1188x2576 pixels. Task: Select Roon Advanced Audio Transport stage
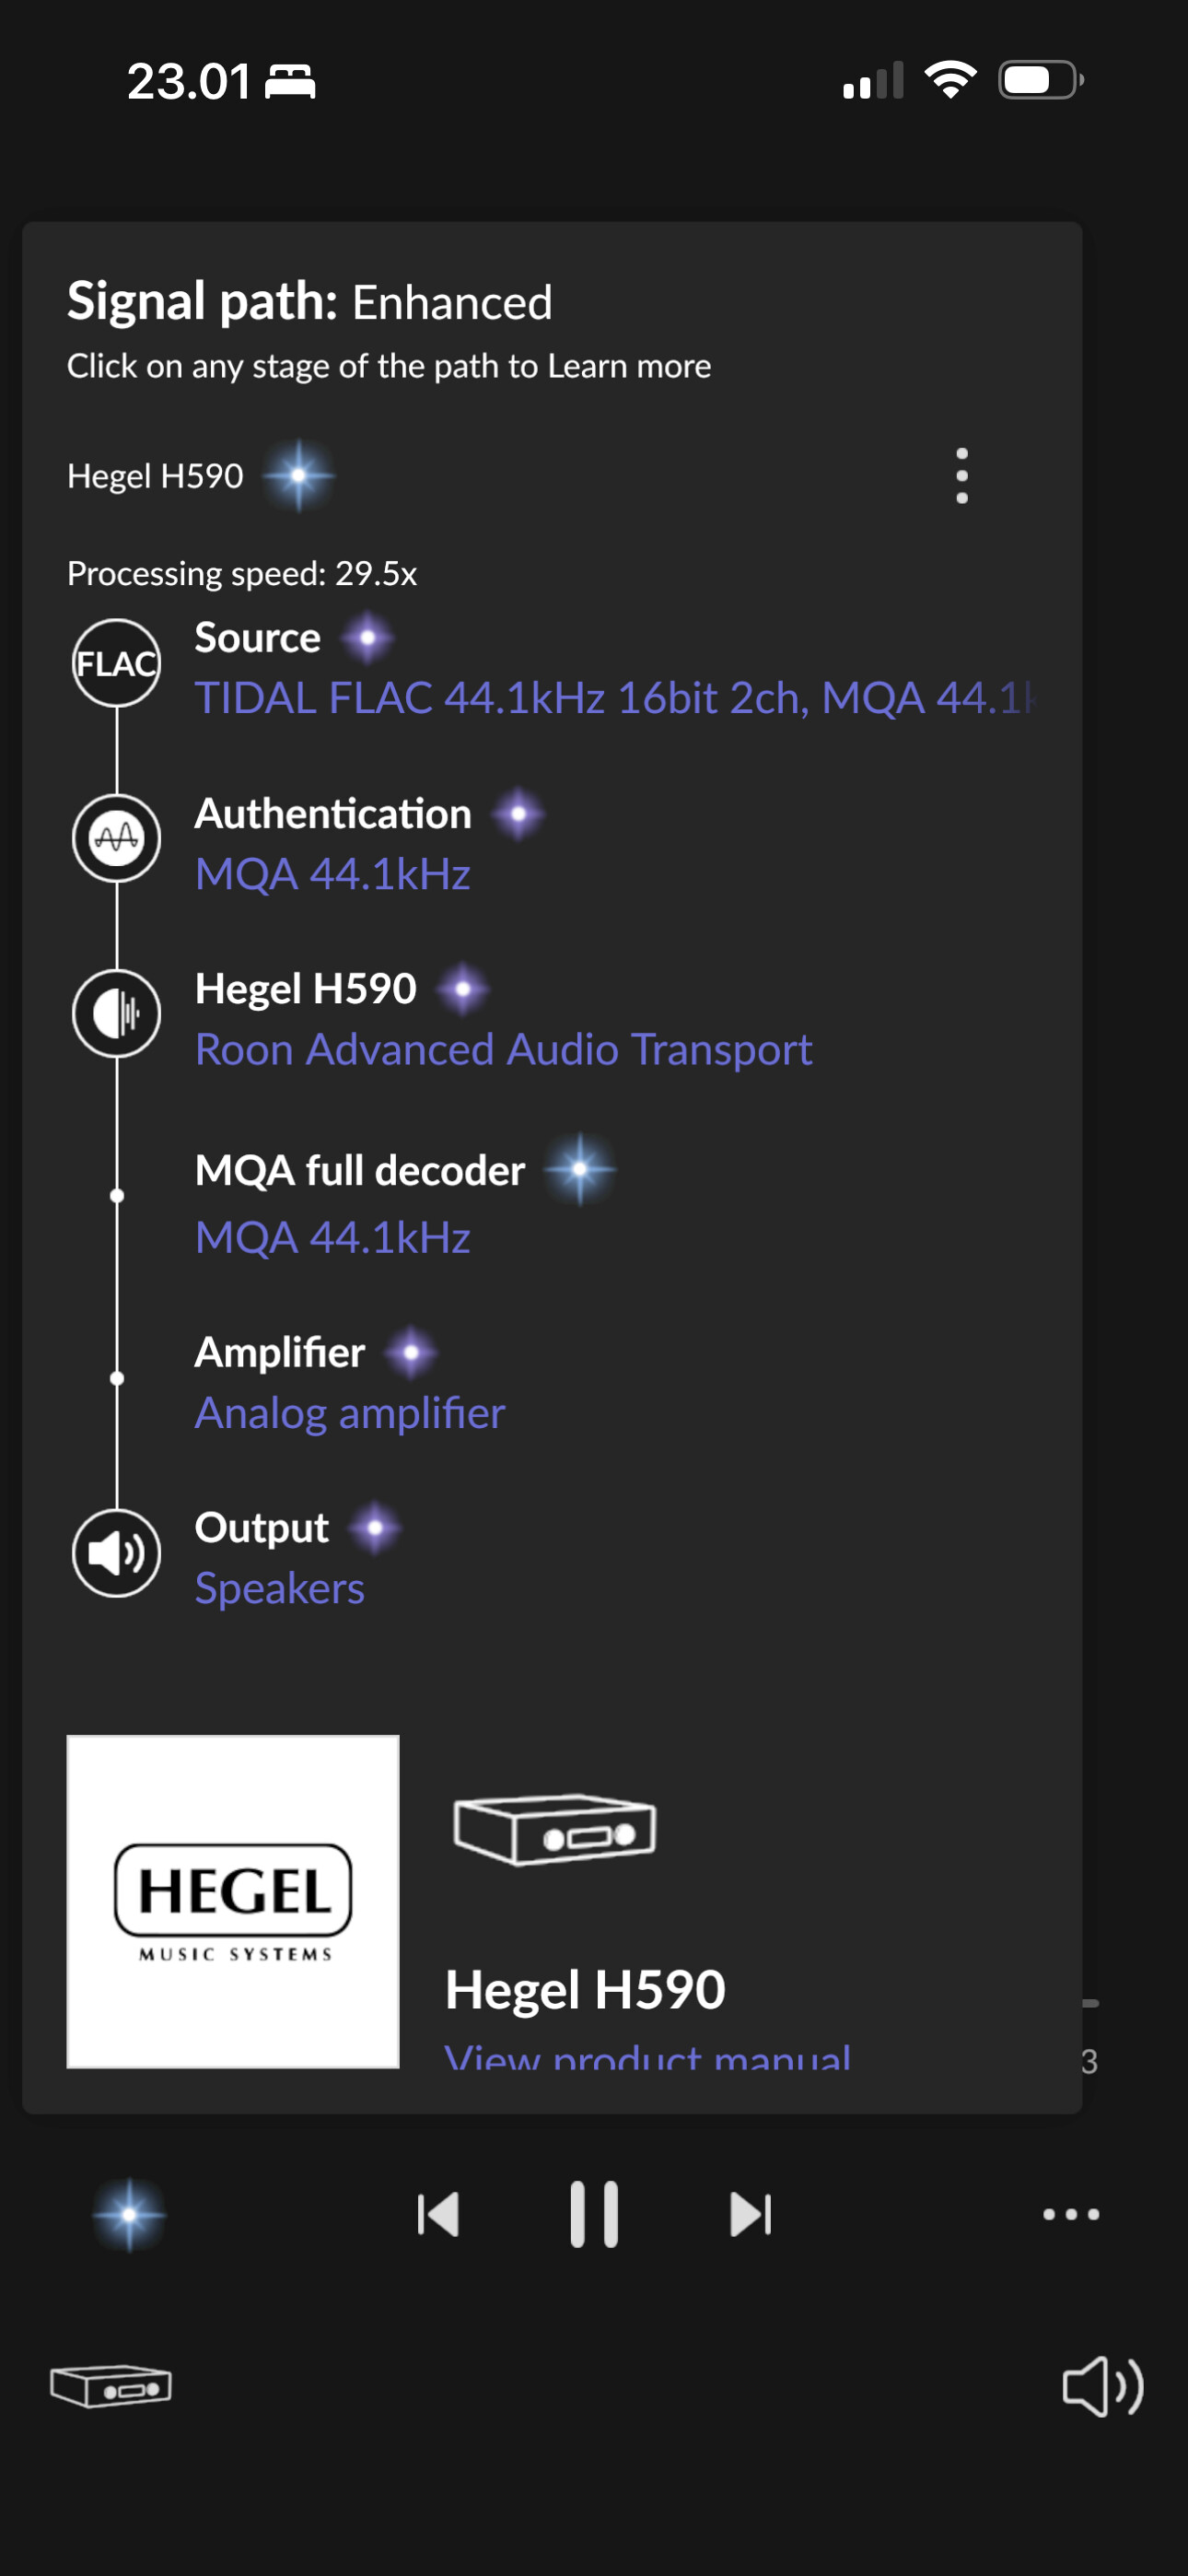pyautogui.click(x=503, y=1050)
